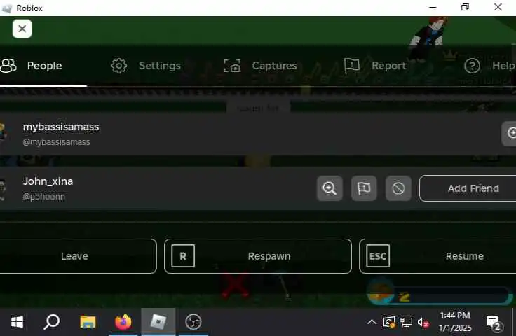This screenshot has height=336, width=516.
Task: Resume the game with Resume button
Action: [437, 256]
